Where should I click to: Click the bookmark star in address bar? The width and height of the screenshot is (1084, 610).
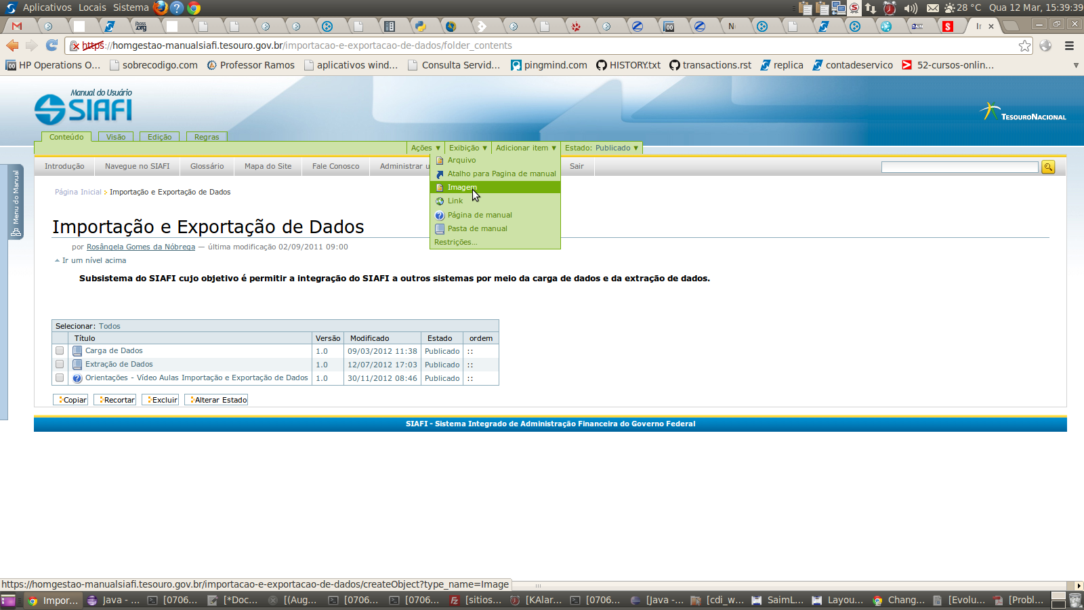point(1024,45)
